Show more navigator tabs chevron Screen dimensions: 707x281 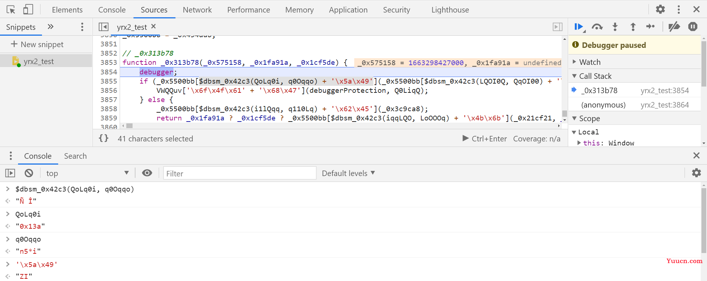(x=50, y=27)
